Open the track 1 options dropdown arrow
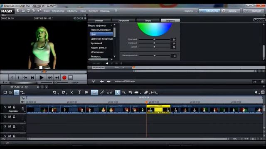 (25, 112)
